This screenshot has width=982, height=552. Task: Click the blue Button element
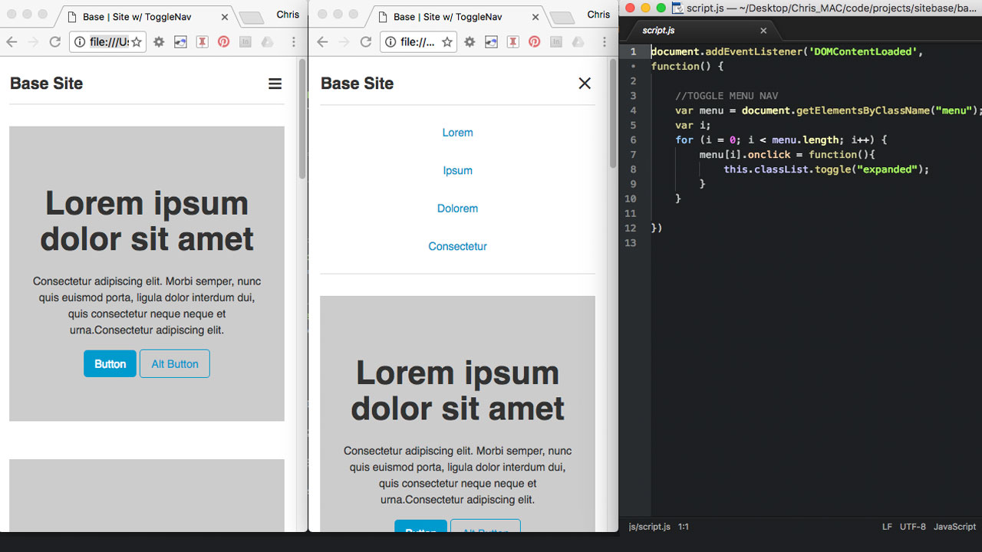[110, 363]
